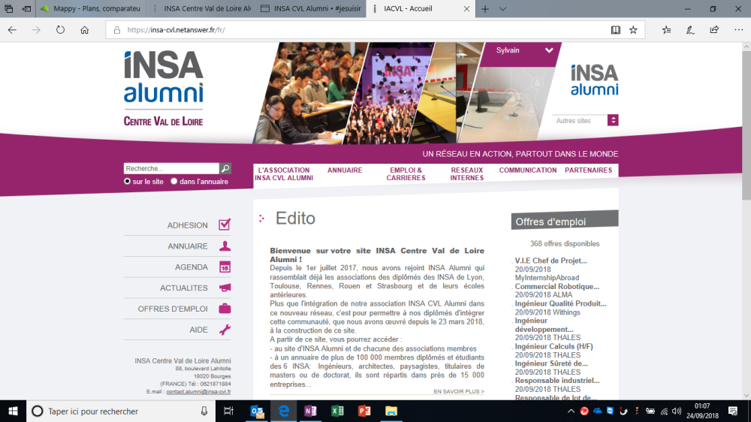
Task: Click the Agenda calendar icon
Action: [225, 267]
